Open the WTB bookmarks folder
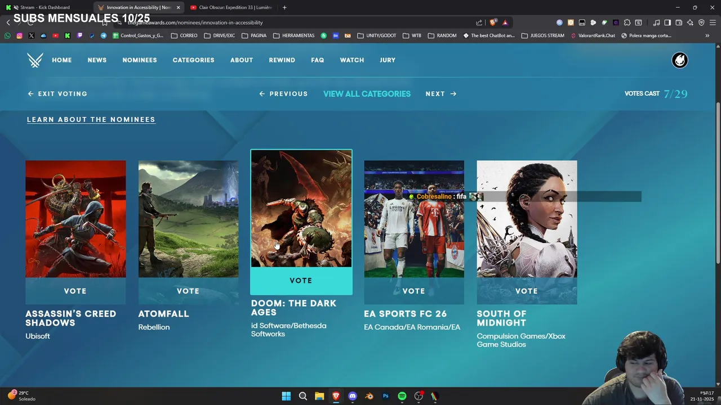The width and height of the screenshot is (721, 405). 412,35
